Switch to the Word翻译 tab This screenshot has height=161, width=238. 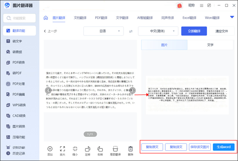click(212, 18)
